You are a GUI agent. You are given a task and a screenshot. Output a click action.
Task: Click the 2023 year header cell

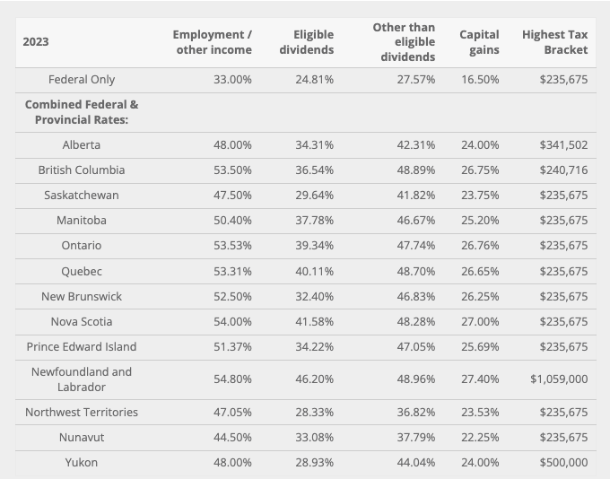36,42
